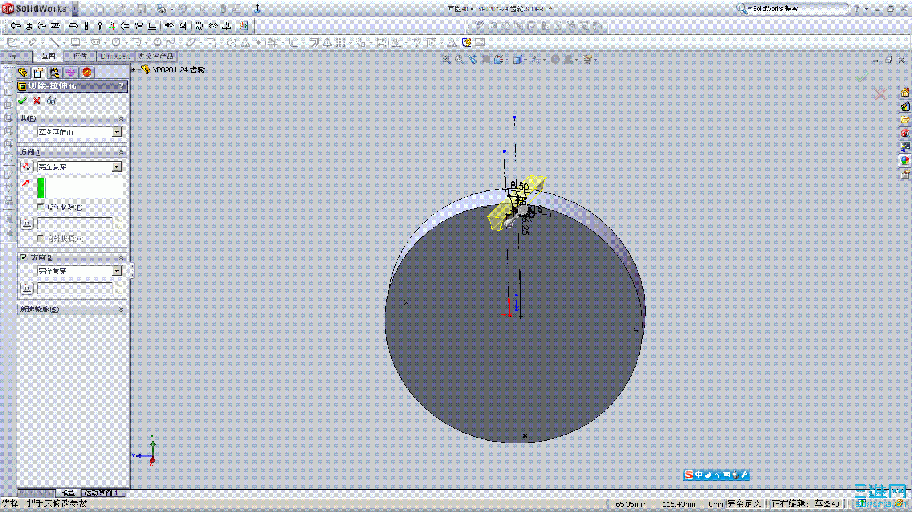Open the DimXpertManager crosshair tab
The width and height of the screenshot is (912, 513).
(71, 72)
